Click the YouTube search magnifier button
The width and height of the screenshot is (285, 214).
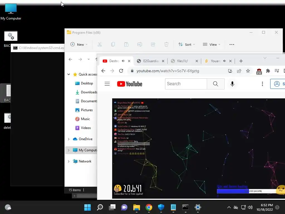(216, 84)
